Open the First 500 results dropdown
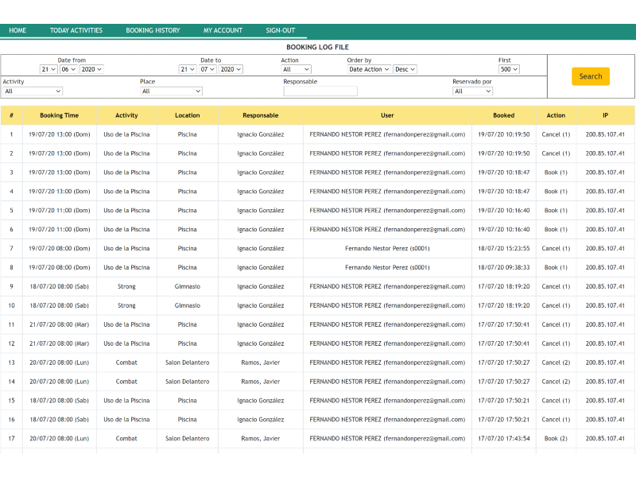 509,70
